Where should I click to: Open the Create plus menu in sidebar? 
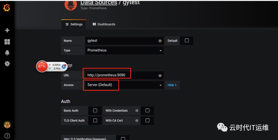[x=7, y=30]
